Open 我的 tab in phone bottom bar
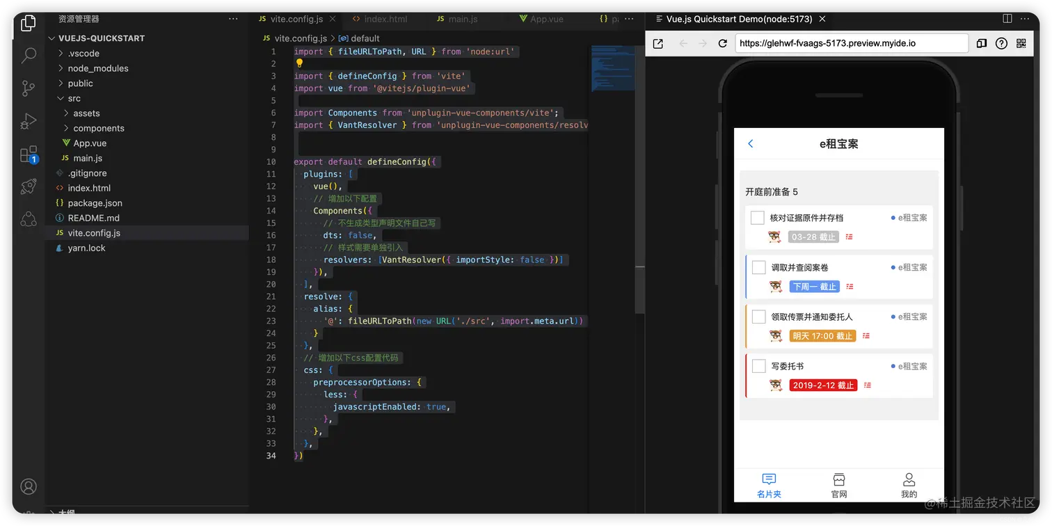This screenshot has height=526, width=1052. click(909, 486)
